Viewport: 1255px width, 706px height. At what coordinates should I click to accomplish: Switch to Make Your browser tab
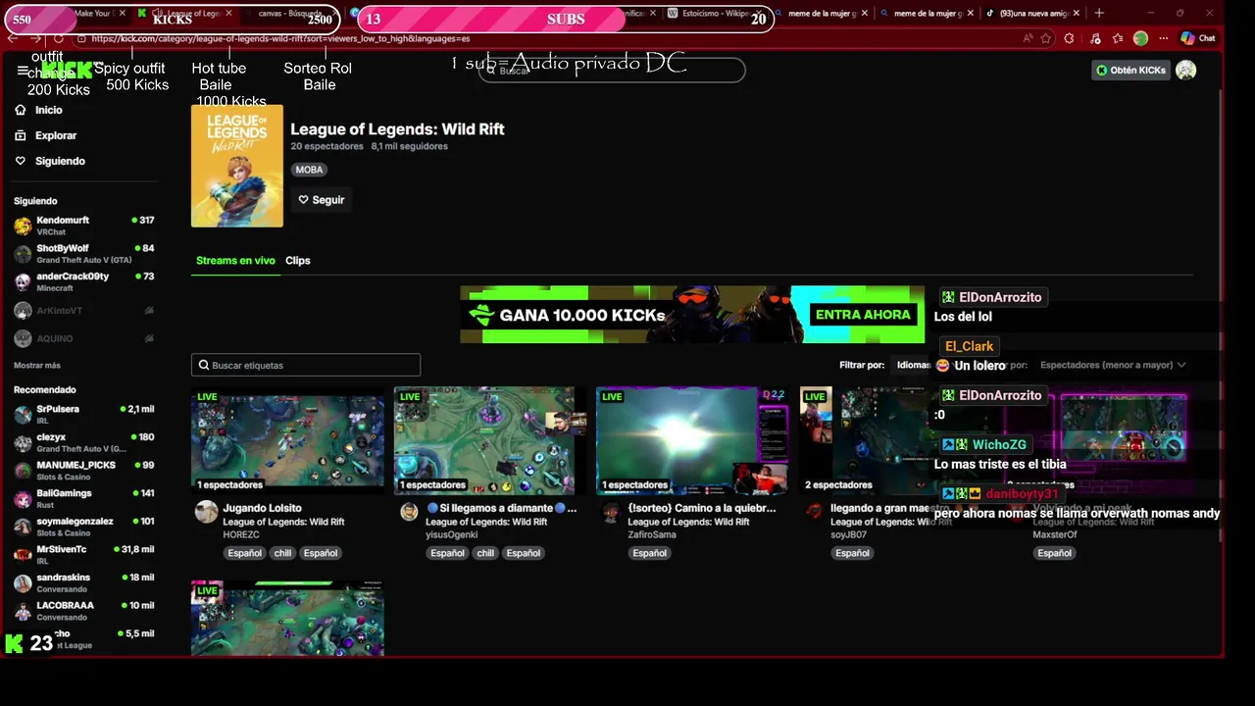(98, 14)
